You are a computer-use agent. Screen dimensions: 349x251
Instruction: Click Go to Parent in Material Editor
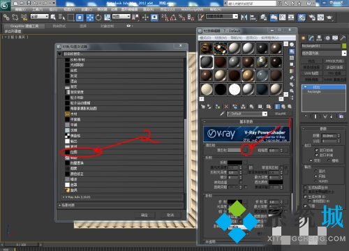click(x=283, y=107)
